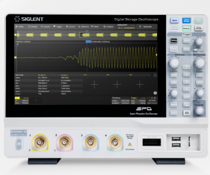Viewport: 210px width, 175px height.
Task: Click the Trigger Setup button
Action: coord(174,40)
